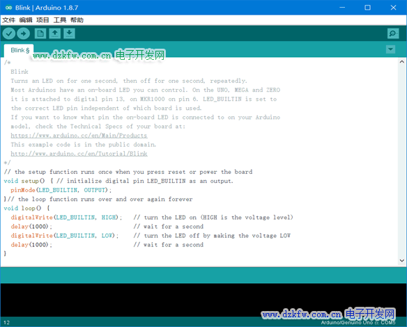Click the Arduino logo in title bar

coord(8,8)
